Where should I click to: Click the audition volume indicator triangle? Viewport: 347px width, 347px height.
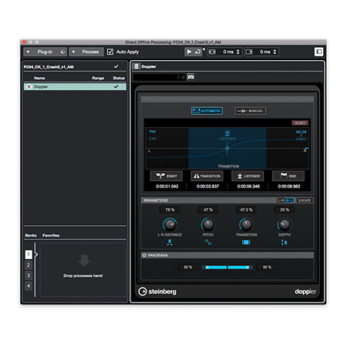point(204,49)
